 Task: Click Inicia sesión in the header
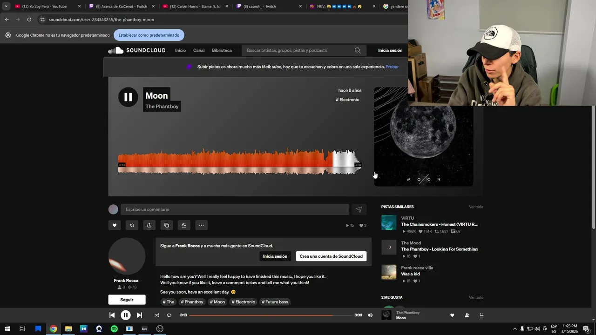click(x=390, y=50)
